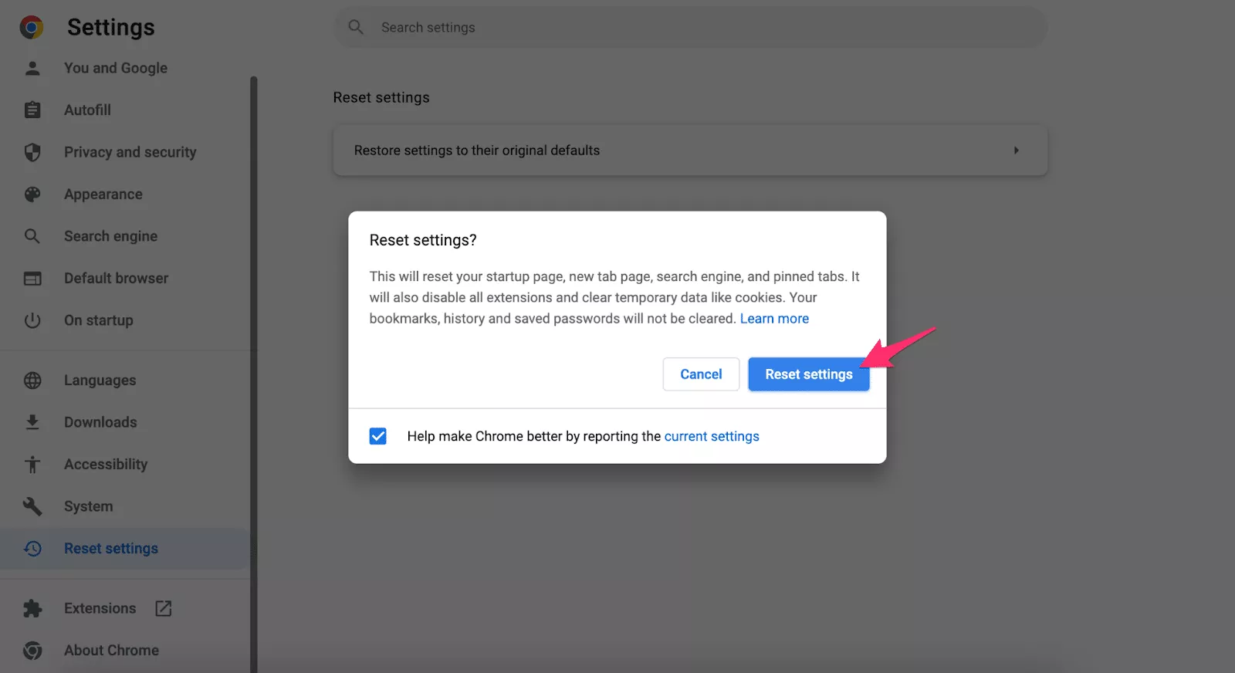Click the globe icon for Languages

[32, 380]
